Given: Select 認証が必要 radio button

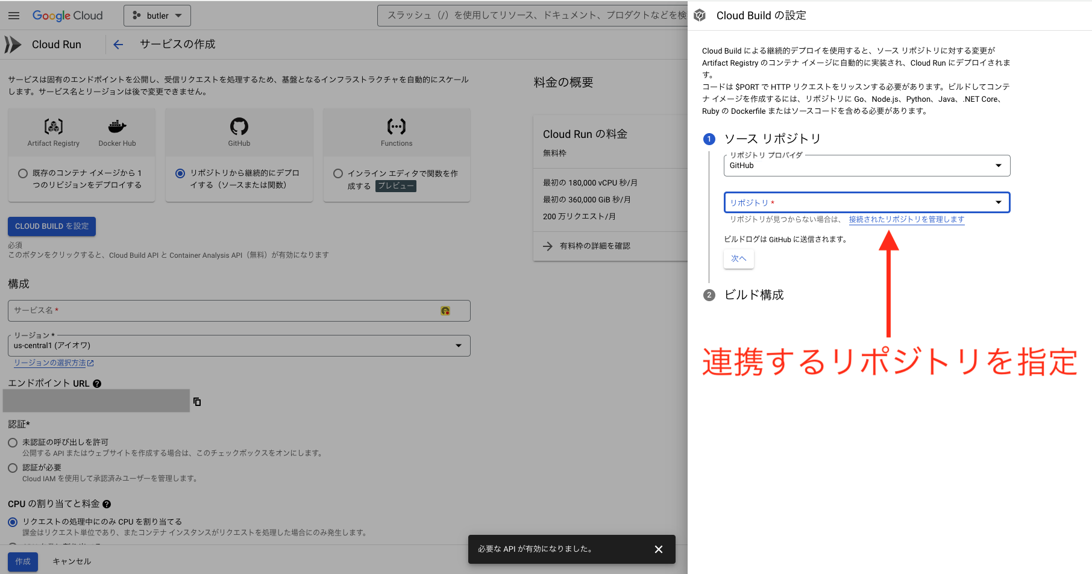Looking at the screenshot, I should [x=12, y=467].
